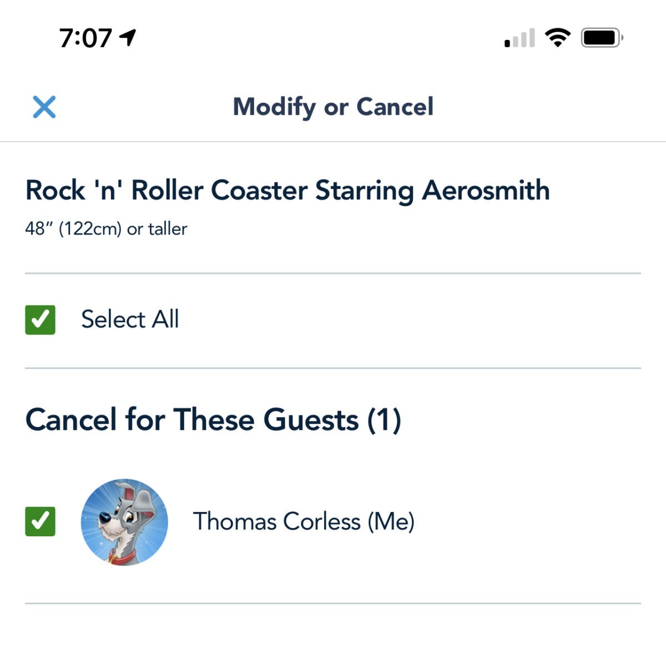Tap the guest count (1) indicator
Image resolution: width=666 pixels, height=655 pixels.
pos(384,420)
